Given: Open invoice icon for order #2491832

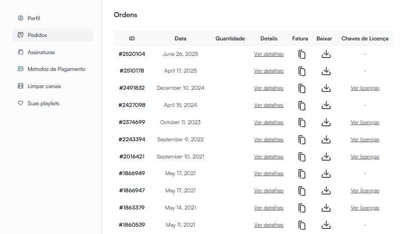Looking at the screenshot, I should tap(302, 88).
